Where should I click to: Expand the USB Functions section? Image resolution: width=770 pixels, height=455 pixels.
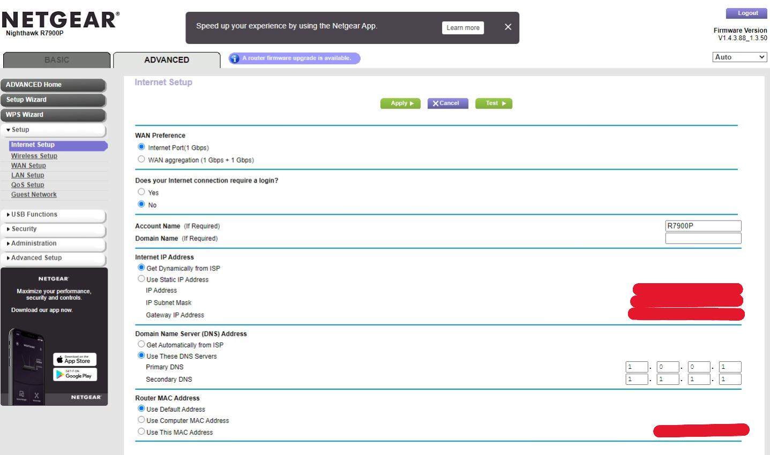click(53, 215)
